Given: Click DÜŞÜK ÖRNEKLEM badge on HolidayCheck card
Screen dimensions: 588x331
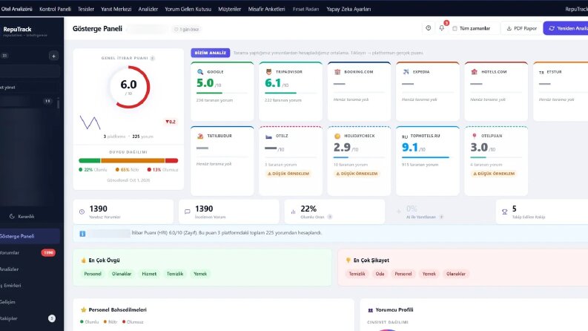Looking at the screenshot, I should [x=357, y=174].
